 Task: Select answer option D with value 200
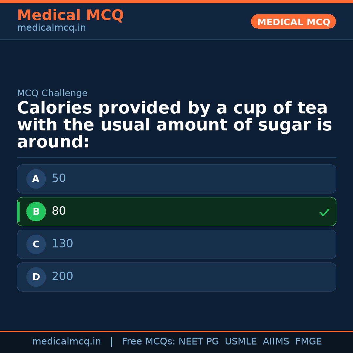[x=176, y=277]
